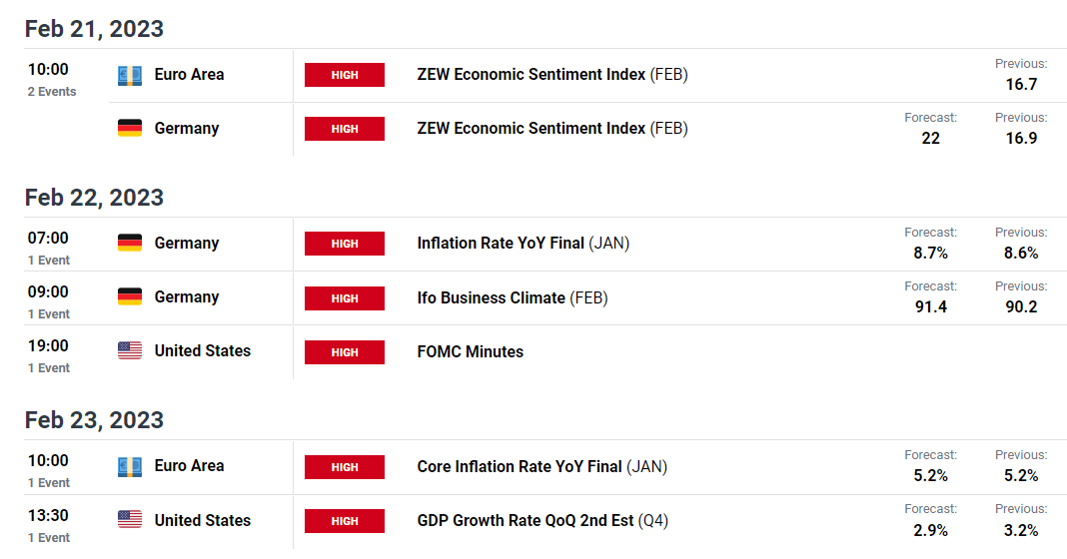Click the United States flag for GDP Growth Rate
Screen dimensions: 1067x559
[x=129, y=520]
